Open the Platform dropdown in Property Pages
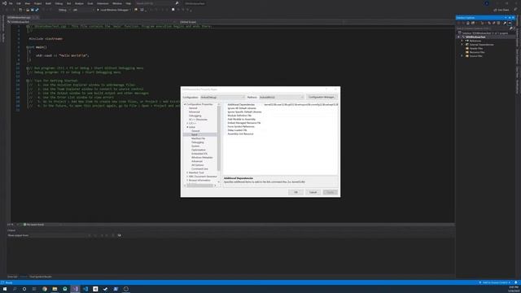 point(282,98)
